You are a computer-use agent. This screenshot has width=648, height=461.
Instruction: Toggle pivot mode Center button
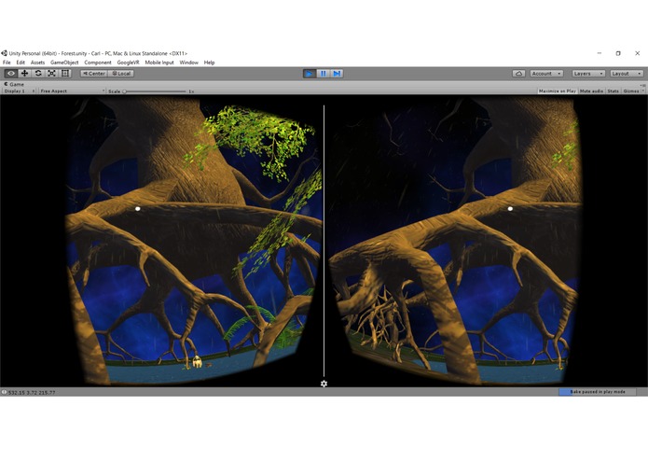(x=94, y=74)
